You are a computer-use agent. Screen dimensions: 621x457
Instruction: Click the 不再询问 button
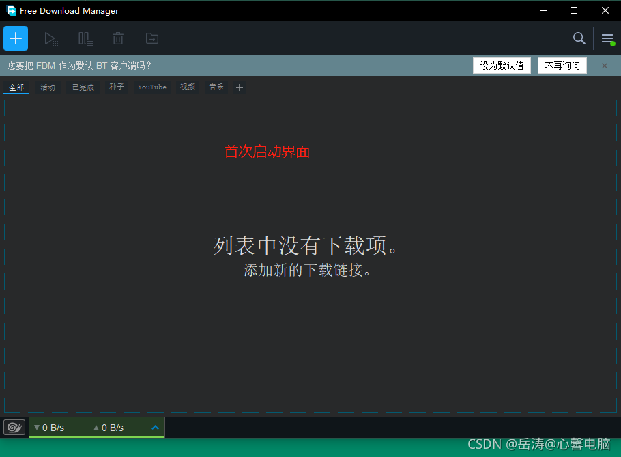(562, 66)
